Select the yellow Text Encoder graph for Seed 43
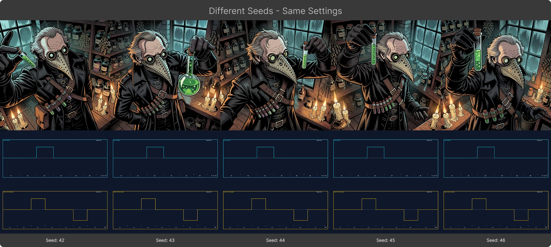551x247 pixels. click(x=165, y=210)
